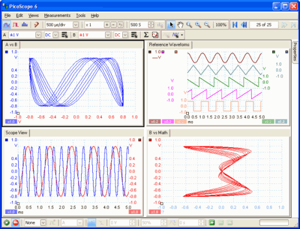Open Channel B ±1 V range dropdown

tap(108, 35)
